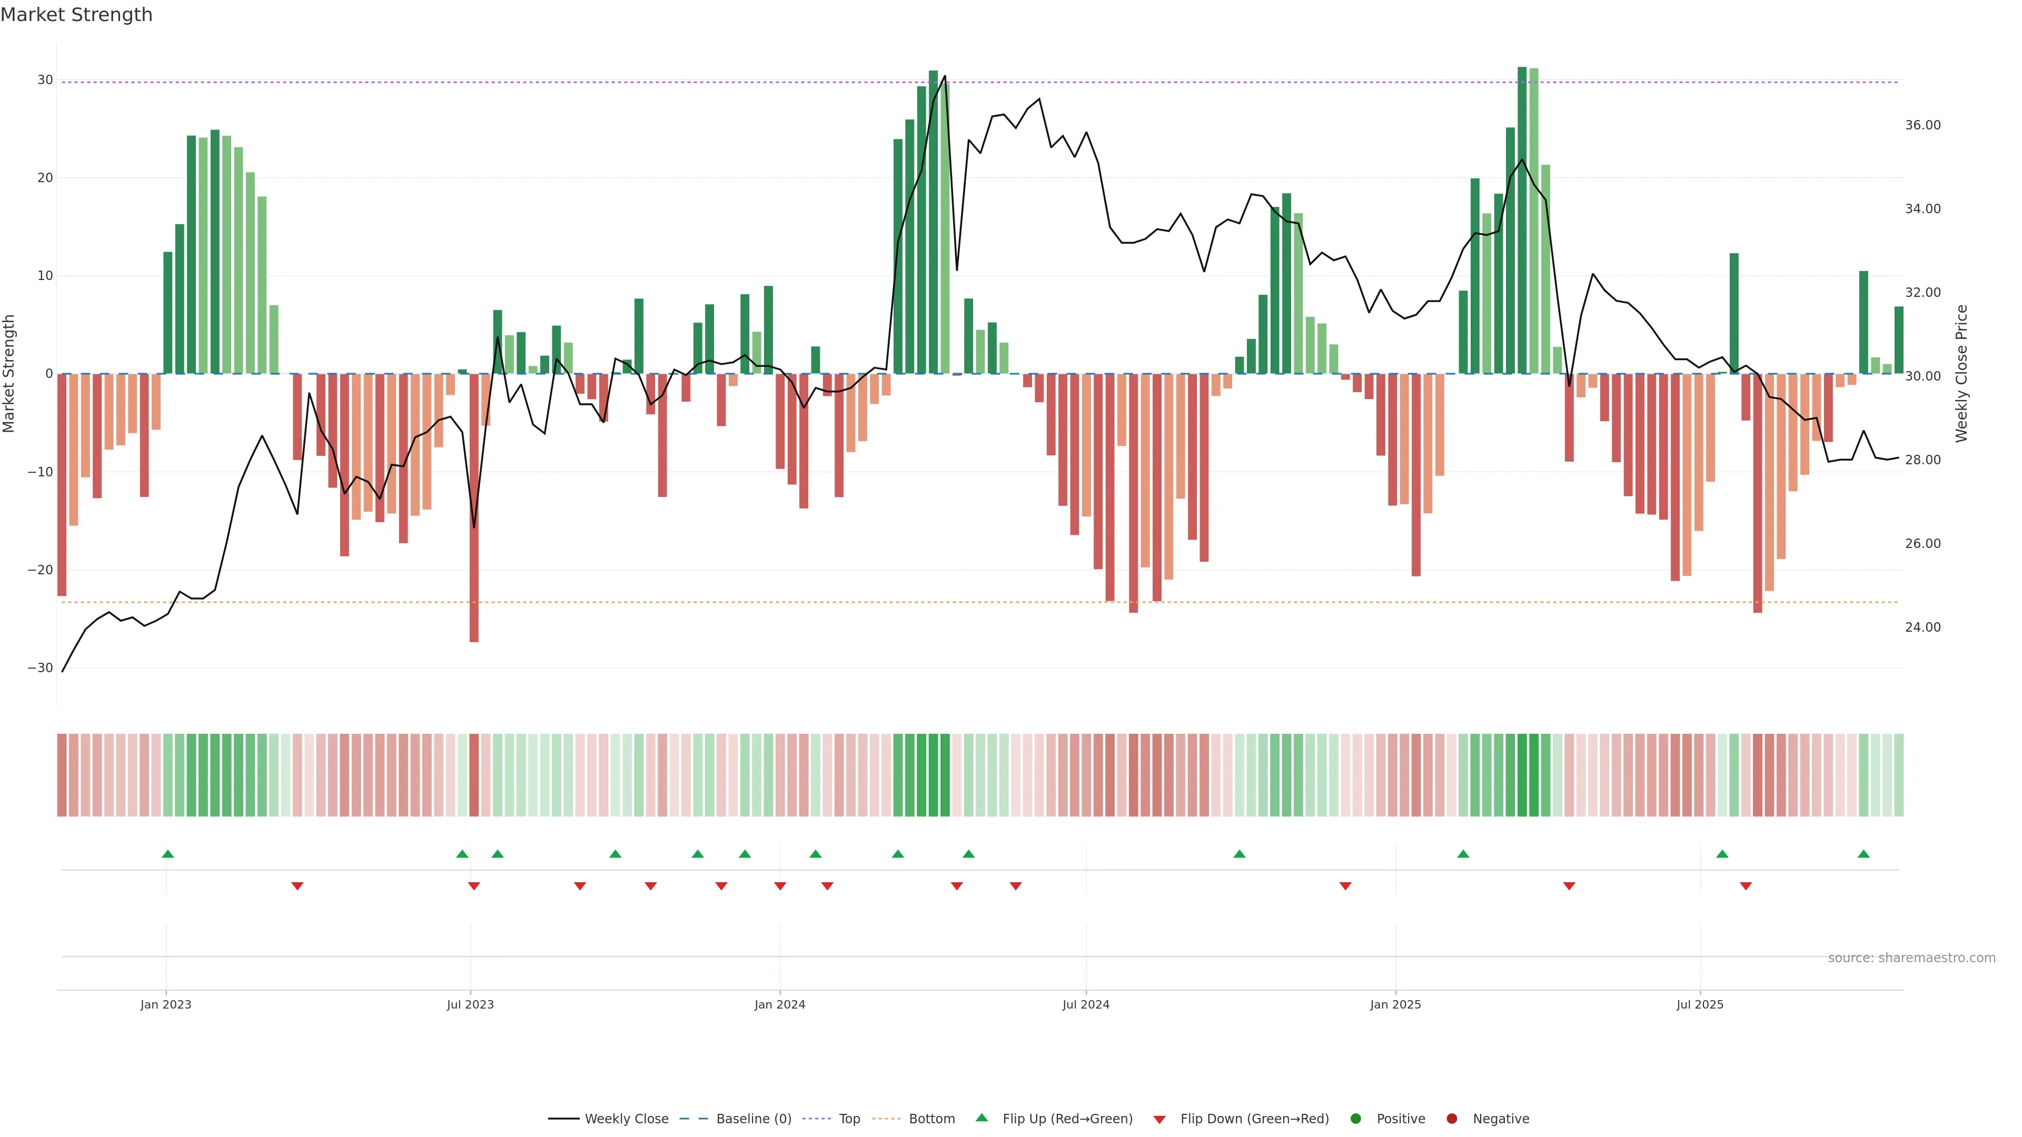Select the first green flip-up triangle marker
Viewport: 2022px width, 1137px height.
pos(168,854)
